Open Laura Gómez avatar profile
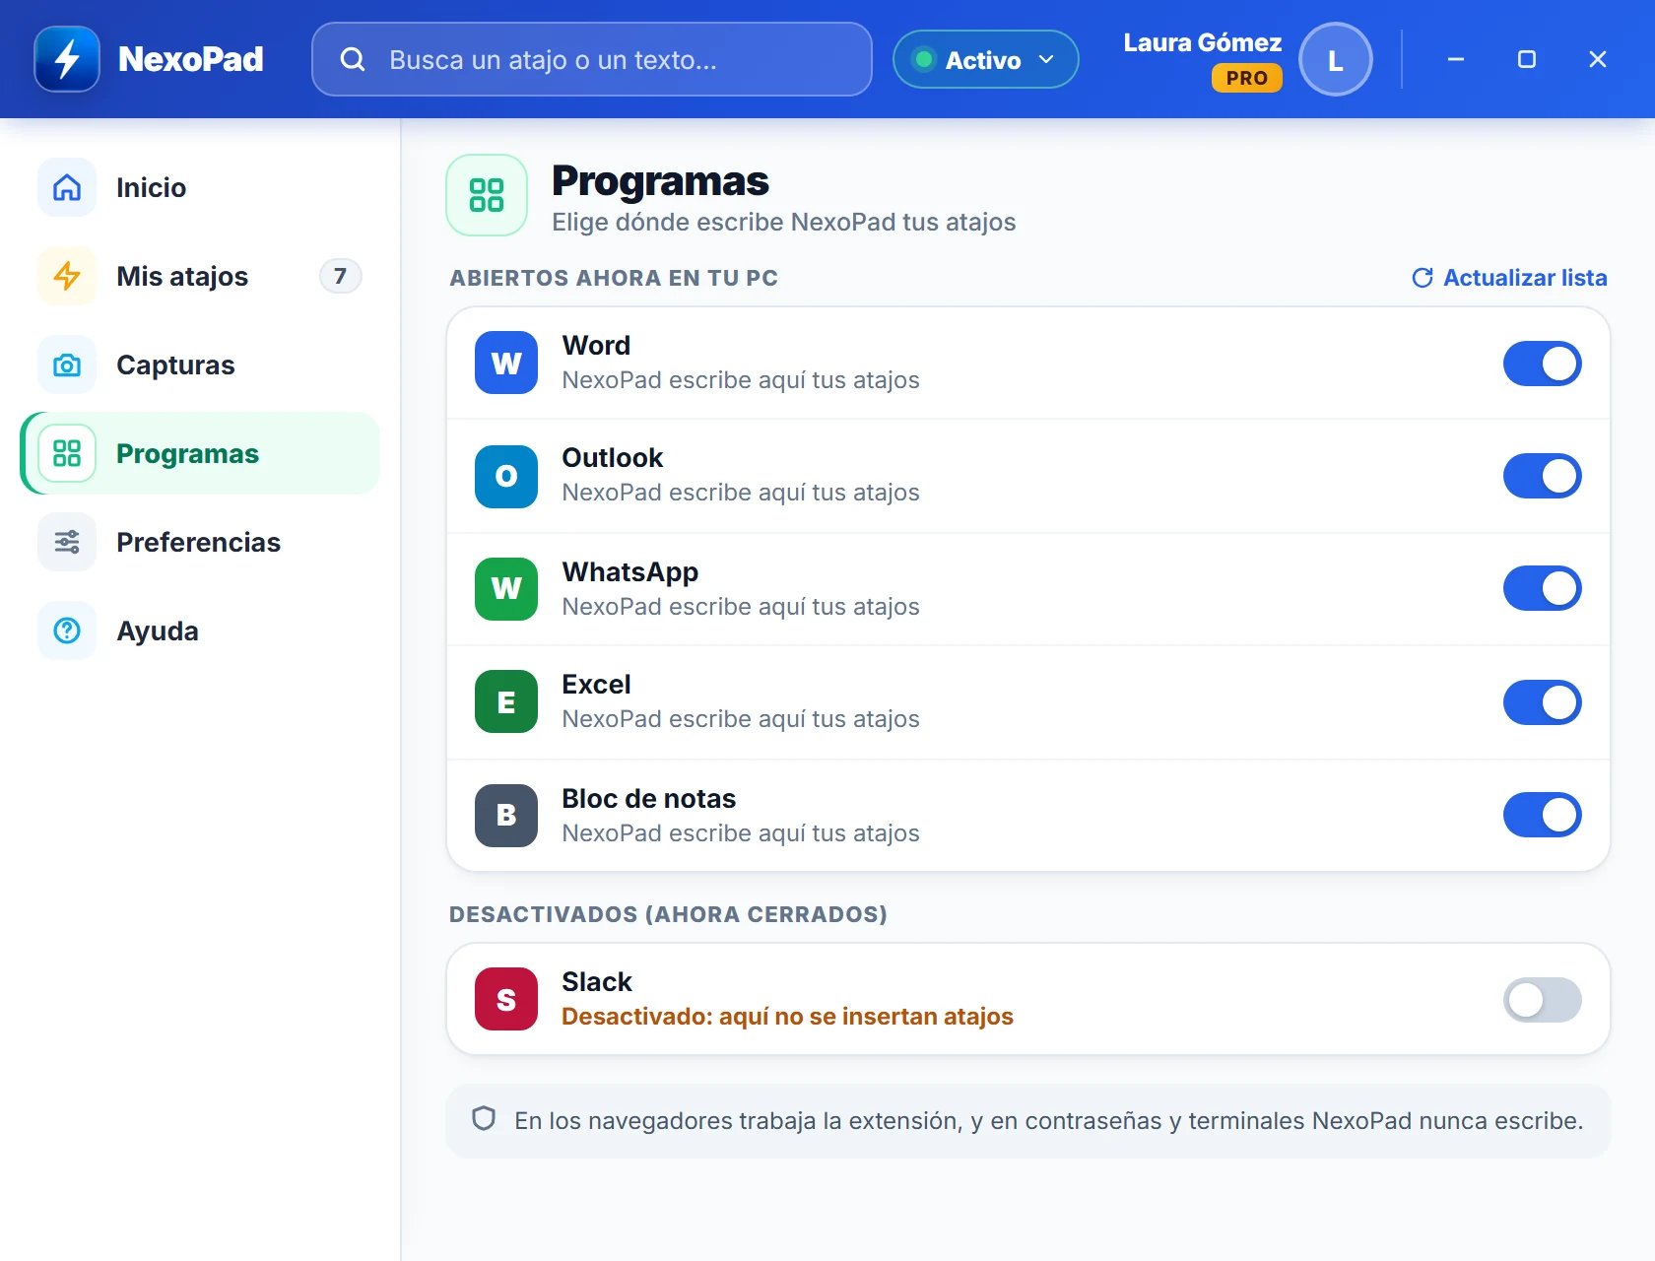Image resolution: width=1655 pixels, height=1261 pixels. (x=1335, y=60)
